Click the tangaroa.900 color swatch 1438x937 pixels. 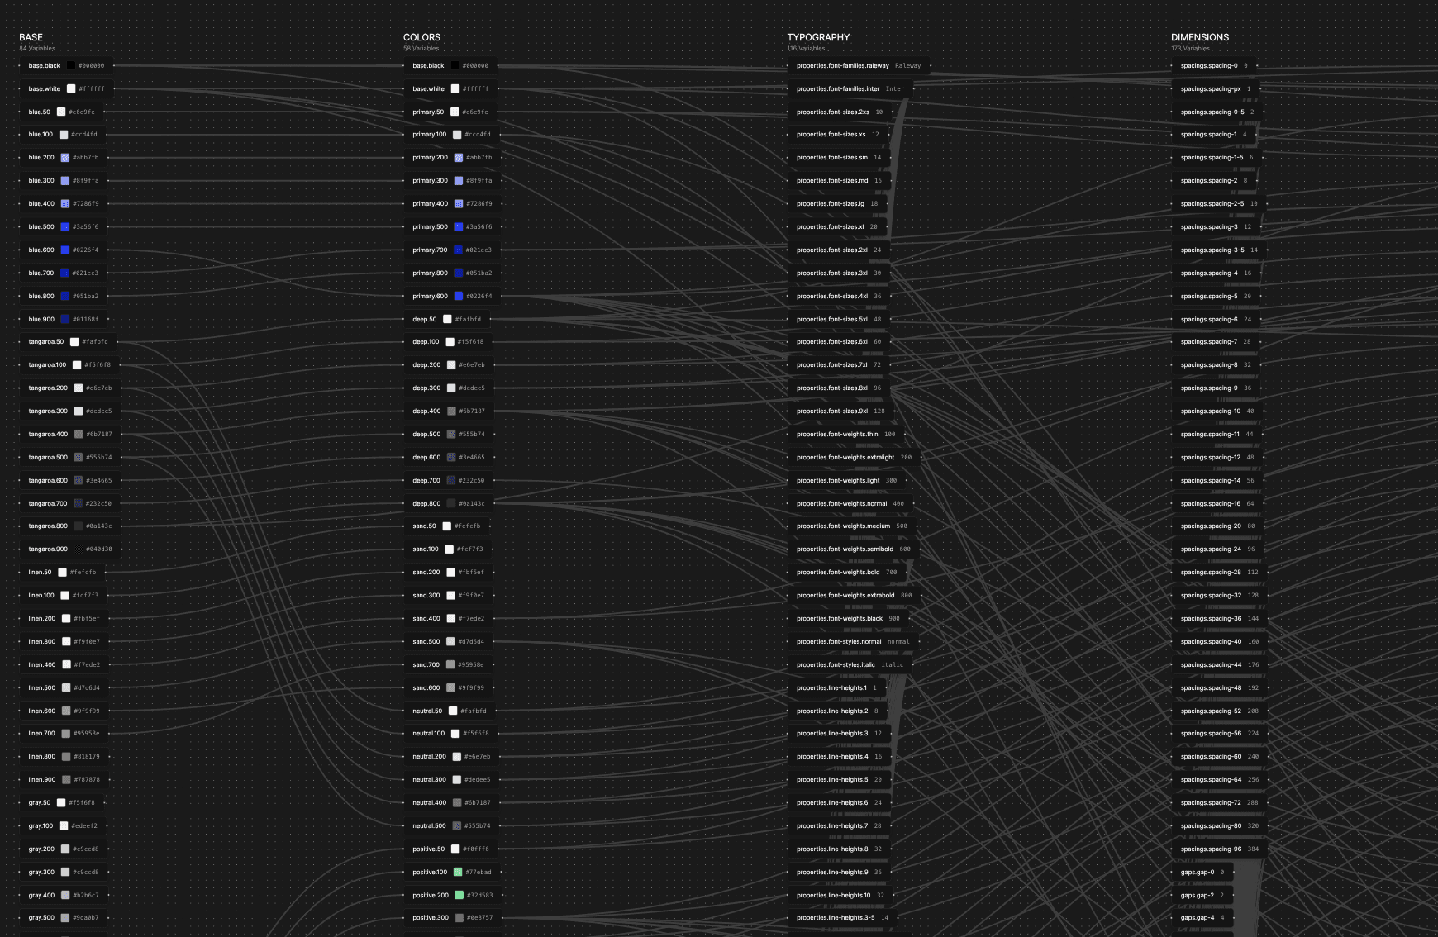[78, 549]
